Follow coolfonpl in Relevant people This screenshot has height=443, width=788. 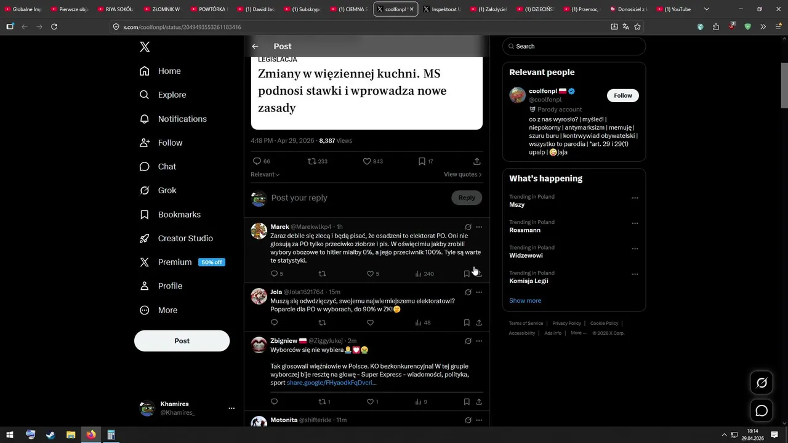click(x=623, y=95)
